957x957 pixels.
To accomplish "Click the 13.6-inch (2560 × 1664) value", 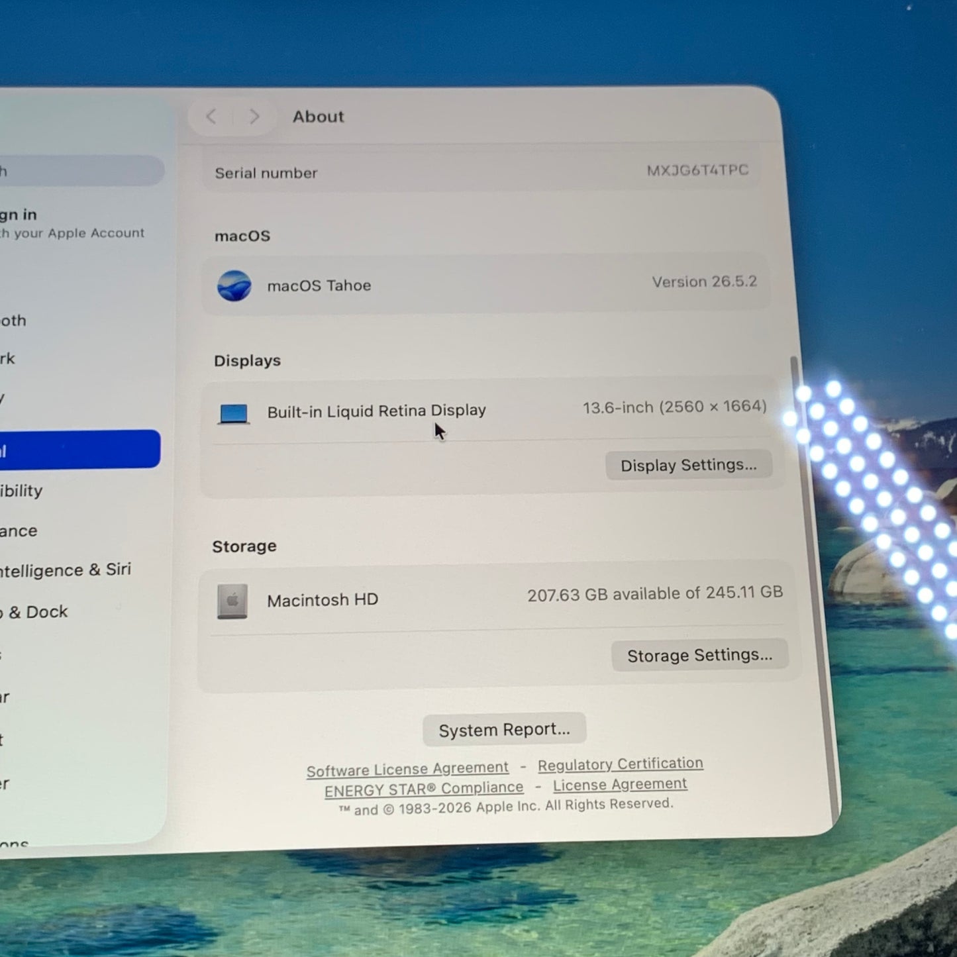I will [x=674, y=407].
